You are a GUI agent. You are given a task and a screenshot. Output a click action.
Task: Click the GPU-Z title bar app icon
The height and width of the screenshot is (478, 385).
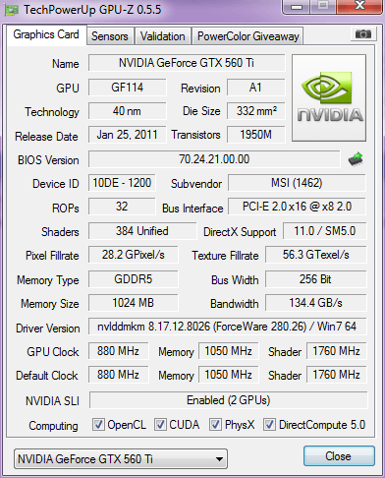12,10
